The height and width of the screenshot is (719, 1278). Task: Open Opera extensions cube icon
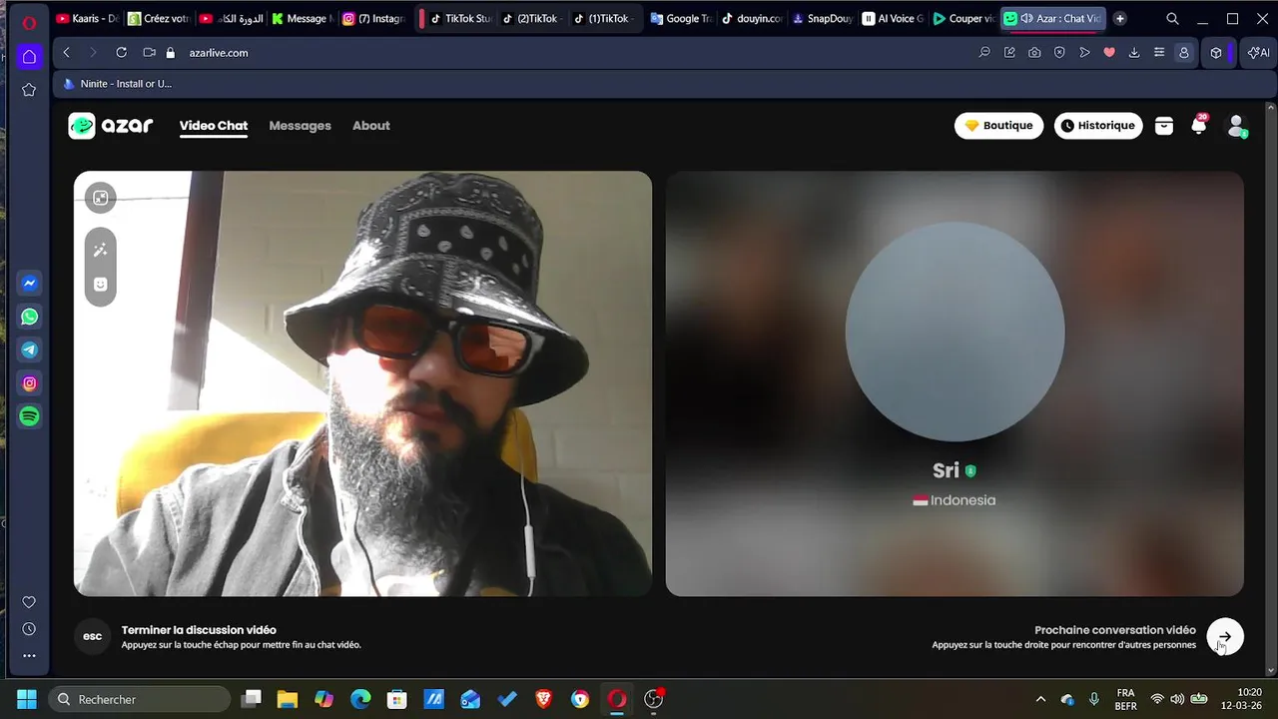tap(1216, 53)
